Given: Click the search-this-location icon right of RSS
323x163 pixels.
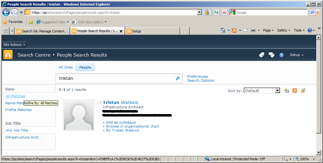Looking at the screenshot, I should [303, 91].
